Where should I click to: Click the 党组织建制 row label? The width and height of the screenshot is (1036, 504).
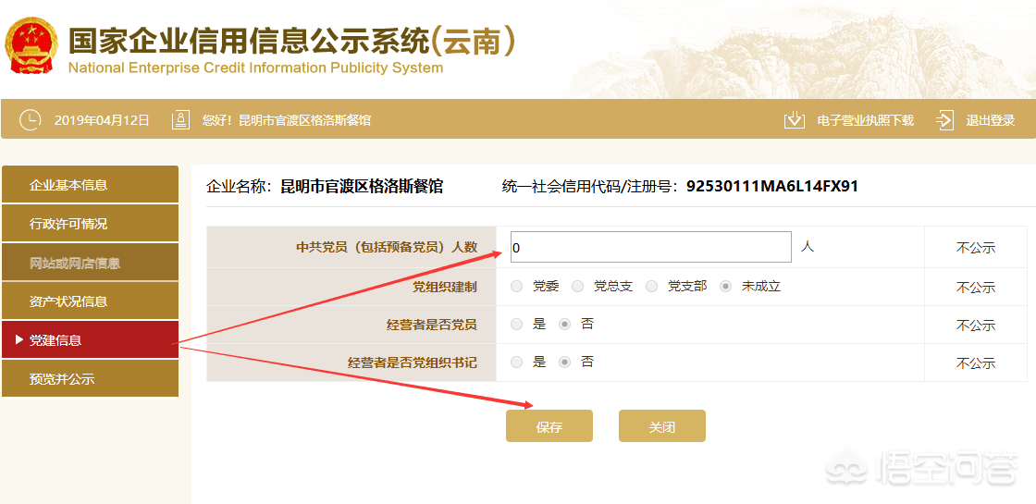point(445,287)
